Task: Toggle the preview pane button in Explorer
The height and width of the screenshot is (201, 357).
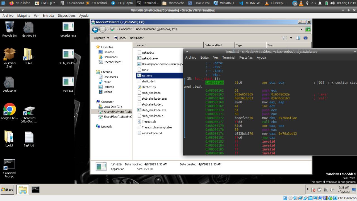Action: click(298, 38)
